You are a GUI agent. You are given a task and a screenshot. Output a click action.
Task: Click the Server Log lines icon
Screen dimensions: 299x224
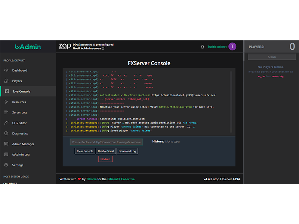pyautogui.click(x=6, y=112)
